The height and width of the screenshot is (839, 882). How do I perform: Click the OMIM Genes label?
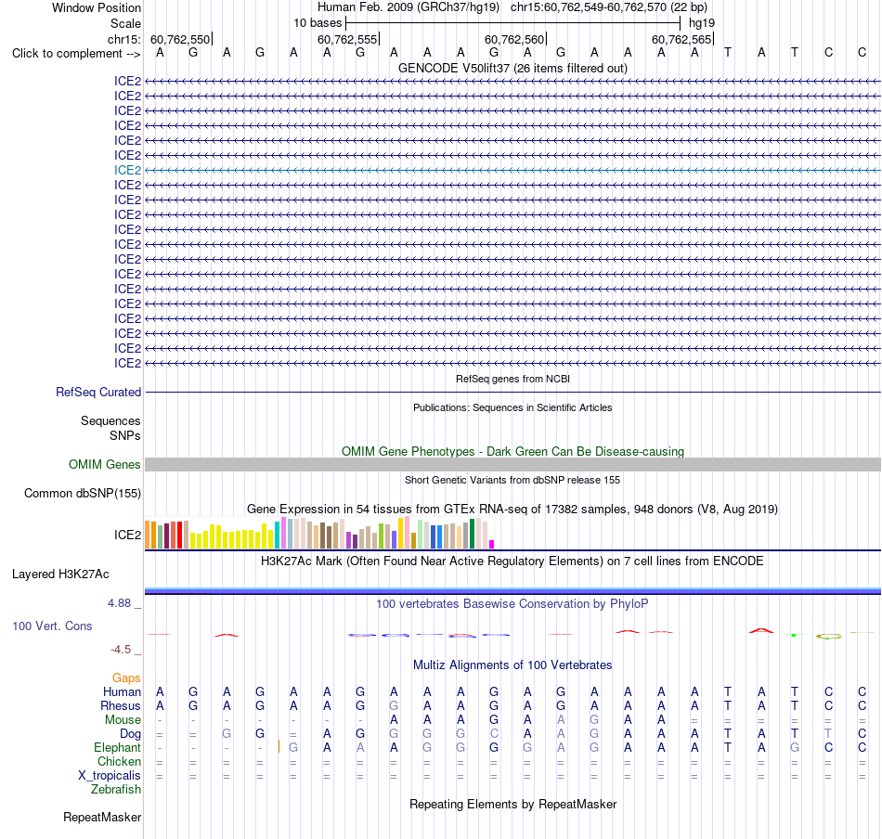(104, 464)
